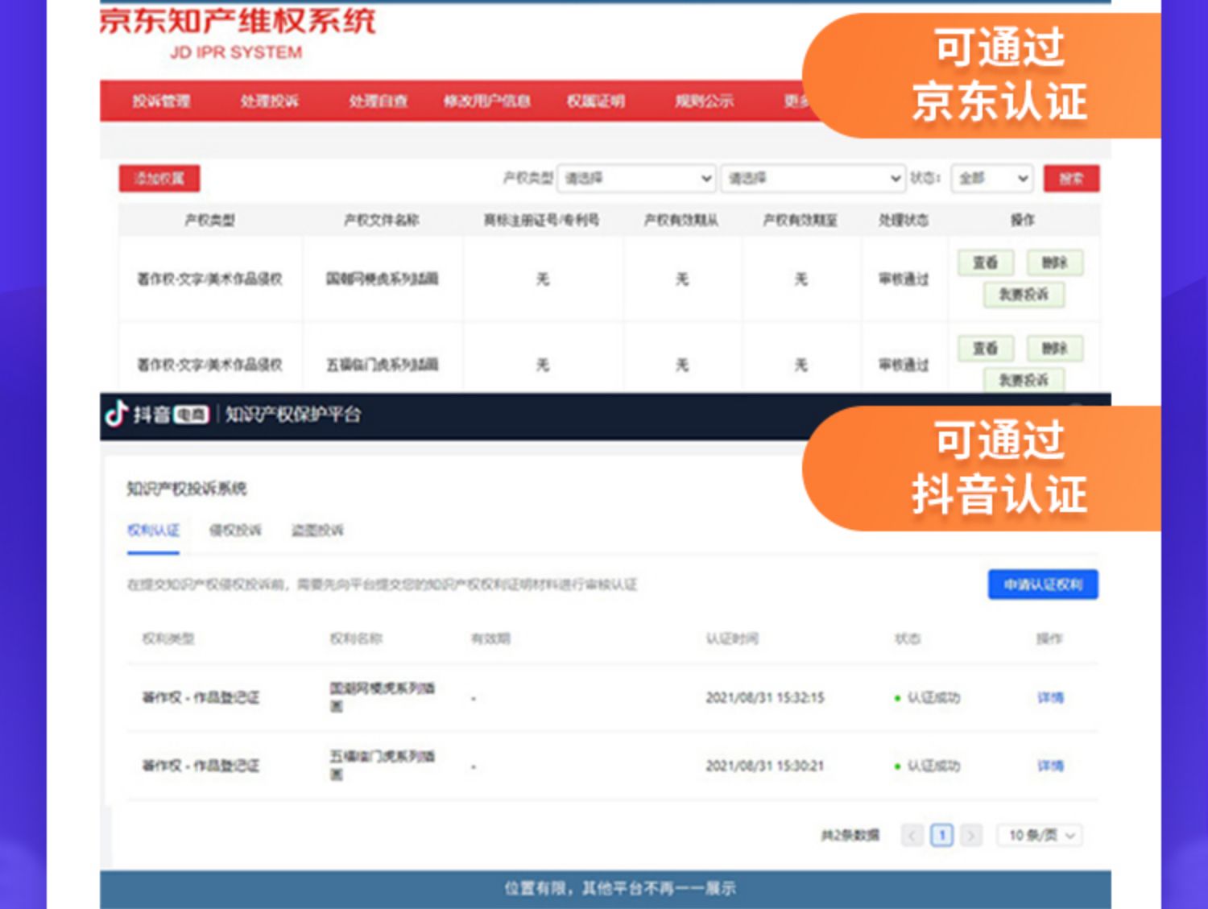Click the Douyin logo icon
This screenshot has width=1208, height=909.
pyautogui.click(x=118, y=414)
